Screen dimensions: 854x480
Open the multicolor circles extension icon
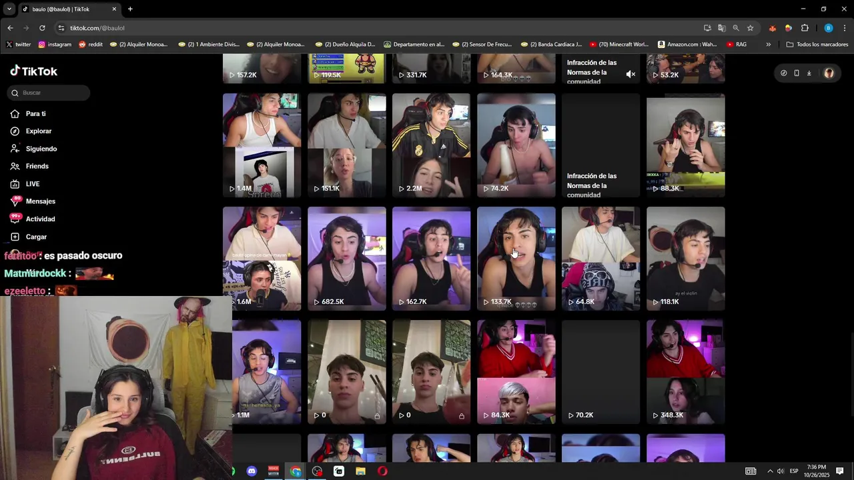tap(788, 28)
